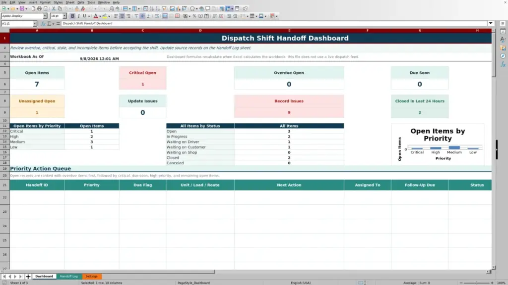Viewport: 508px width, 285px height.
Task: Apply the yellow background highlight swatch
Action: click(x=105, y=16)
